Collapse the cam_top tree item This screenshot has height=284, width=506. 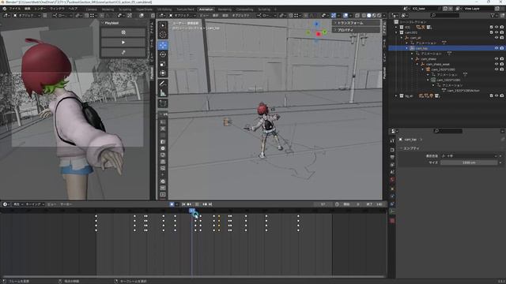click(x=407, y=48)
